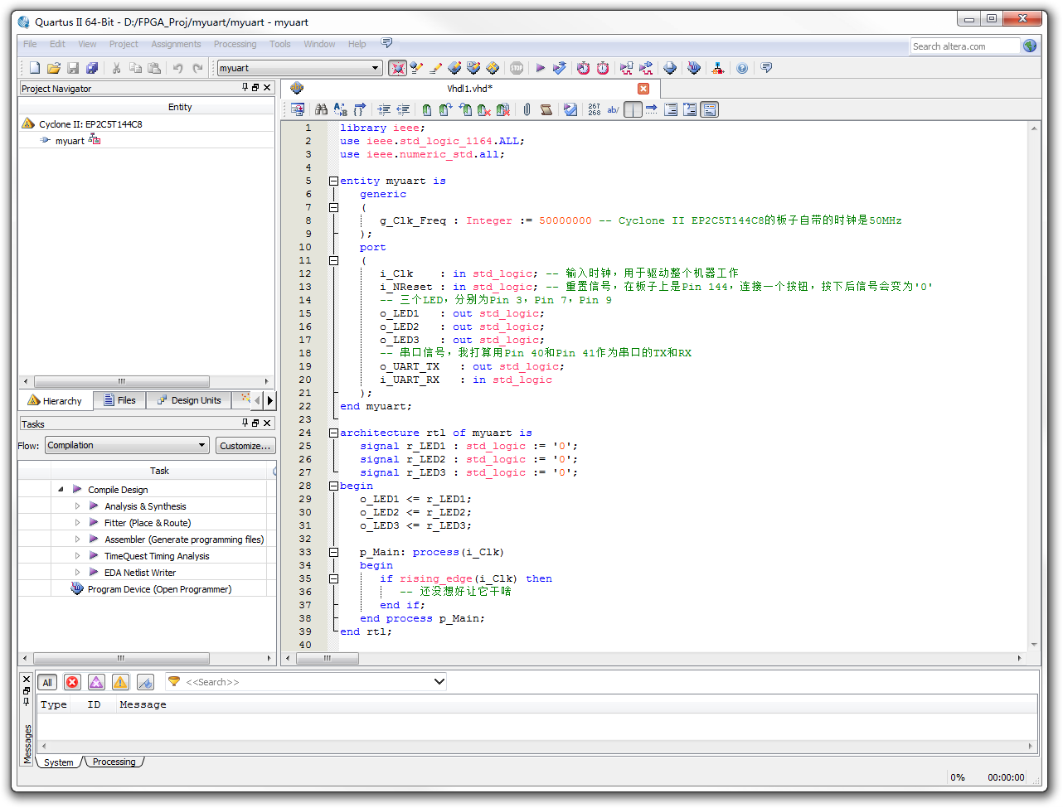
Task: Open the Processing menu
Action: [x=235, y=44]
